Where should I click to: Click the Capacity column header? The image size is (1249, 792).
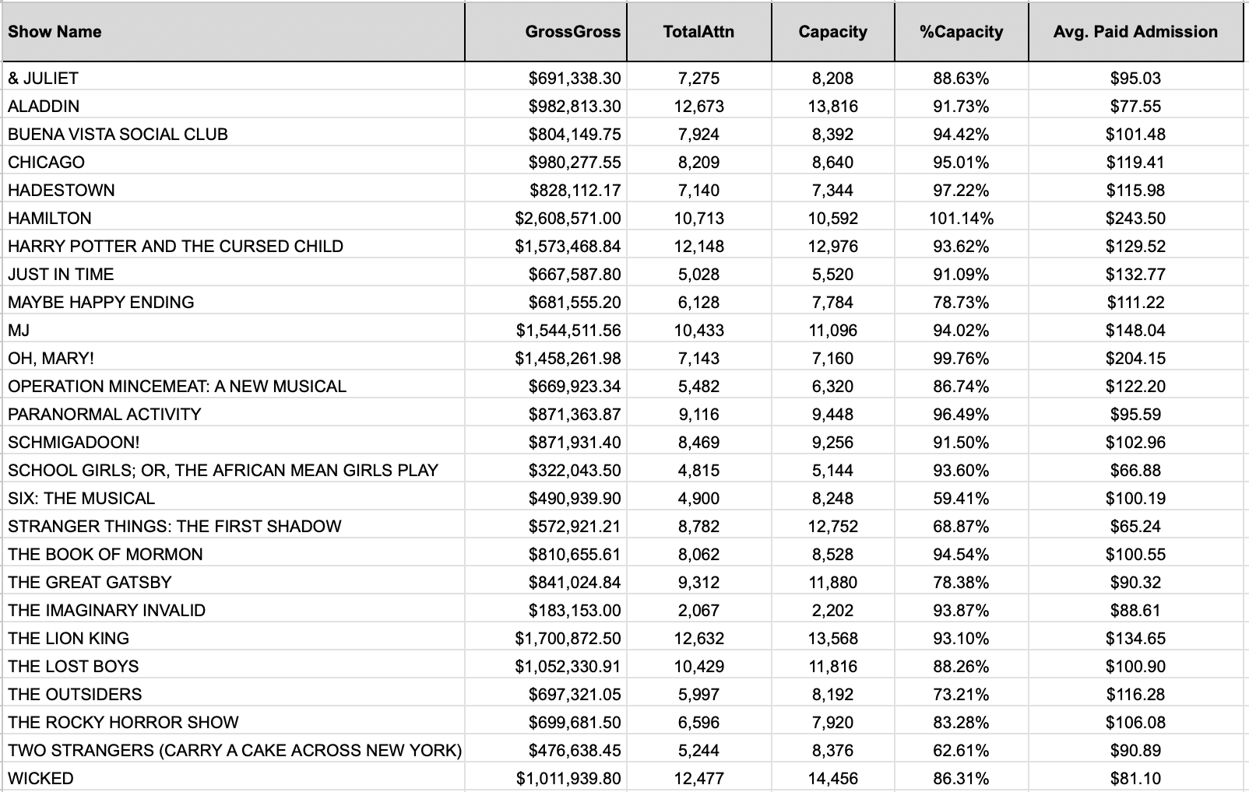click(833, 32)
